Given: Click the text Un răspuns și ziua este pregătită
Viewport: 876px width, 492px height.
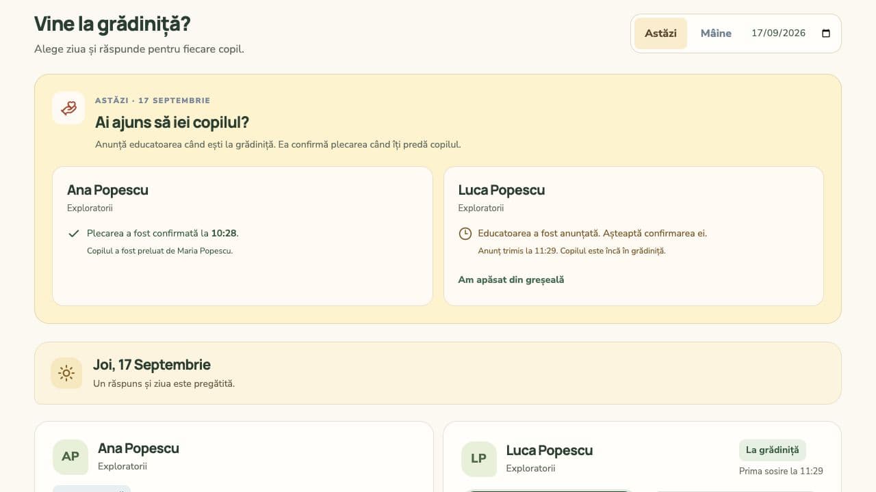Looking at the screenshot, I should click(x=164, y=383).
